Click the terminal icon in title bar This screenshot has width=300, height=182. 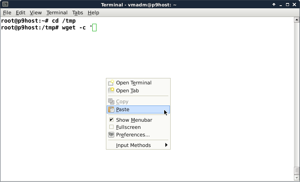pos(4,5)
